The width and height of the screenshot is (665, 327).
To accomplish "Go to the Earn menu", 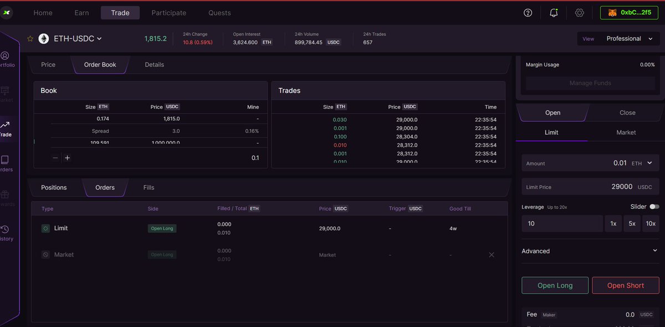I will 81,13.
